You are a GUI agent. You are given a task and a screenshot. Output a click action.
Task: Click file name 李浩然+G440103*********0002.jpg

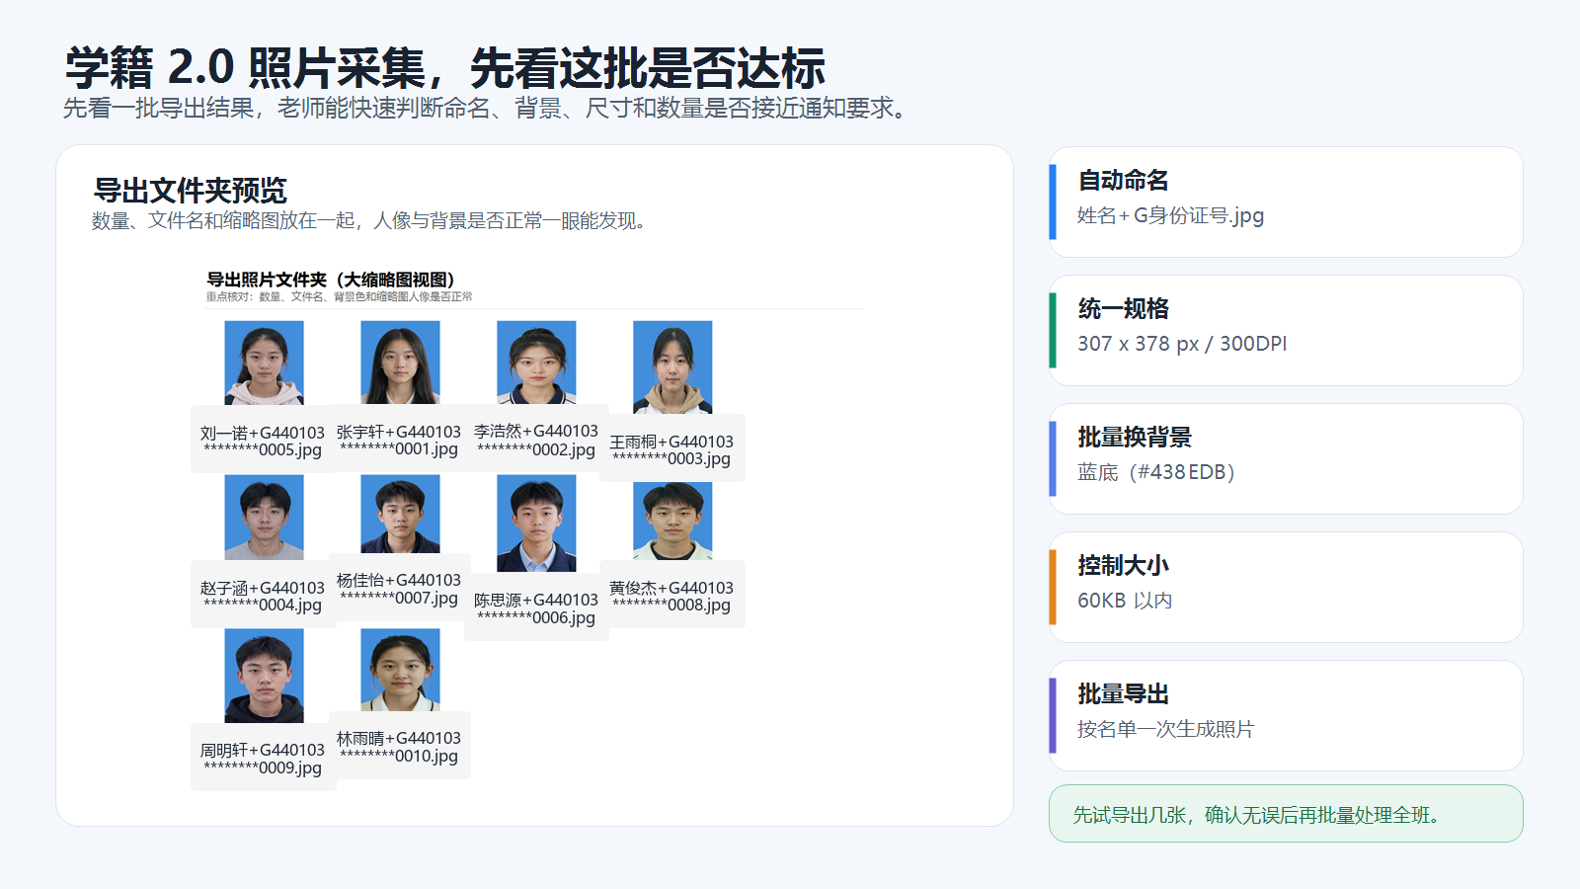pos(536,441)
